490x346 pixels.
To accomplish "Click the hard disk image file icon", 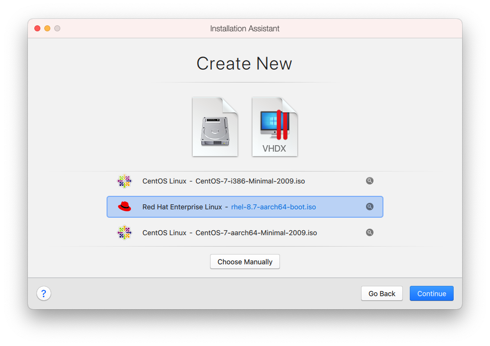I will point(215,127).
